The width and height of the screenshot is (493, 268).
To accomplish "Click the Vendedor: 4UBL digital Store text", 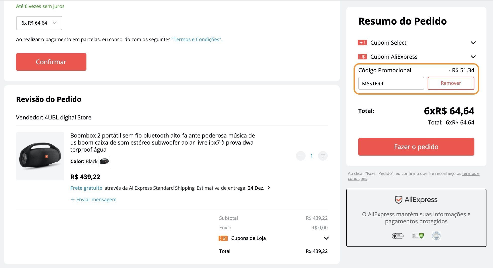I will (54, 117).
